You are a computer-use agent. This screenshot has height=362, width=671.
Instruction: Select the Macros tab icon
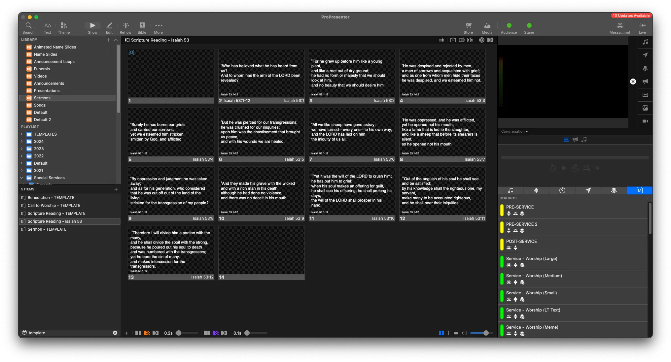(639, 190)
